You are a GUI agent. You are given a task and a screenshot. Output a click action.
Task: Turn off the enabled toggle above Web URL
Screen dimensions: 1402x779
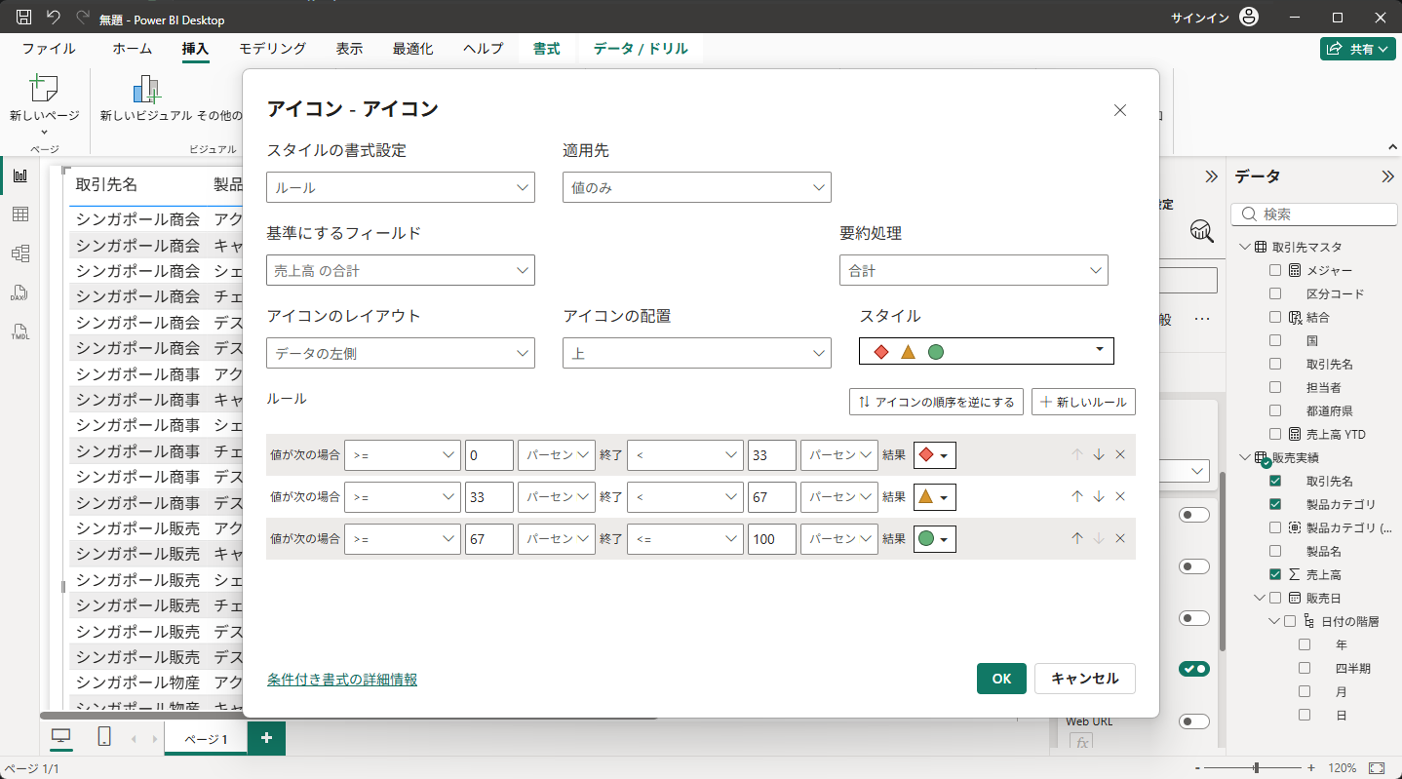pos(1194,669)
